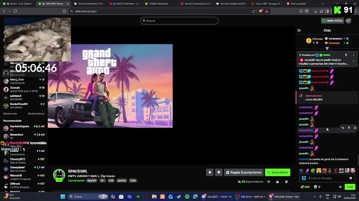This screenshot has height=201, width=359.
Task: Open the emoji picker in message box
Action: click(351, 178)
